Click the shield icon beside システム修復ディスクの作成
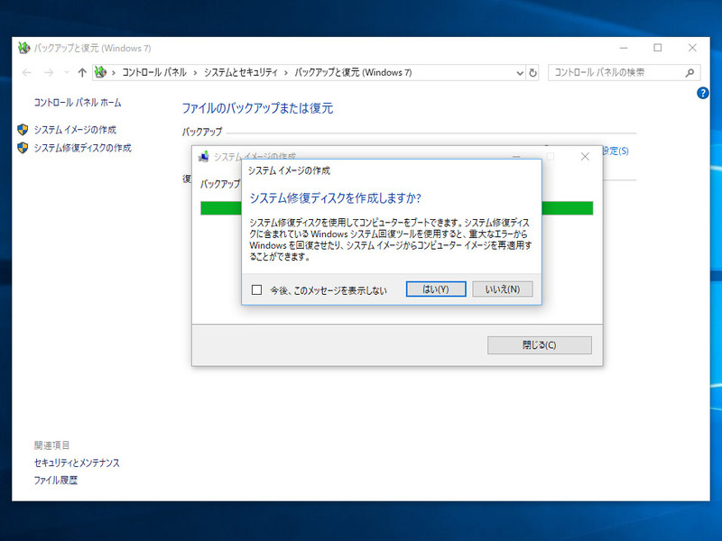 click(23, 148)
